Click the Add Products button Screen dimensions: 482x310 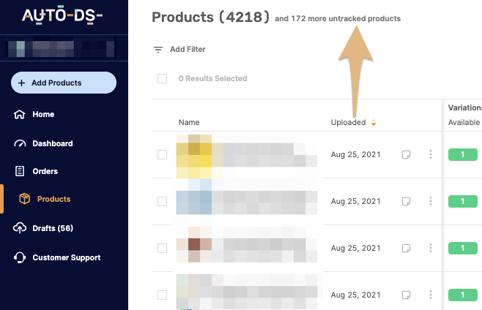point(64,83)
